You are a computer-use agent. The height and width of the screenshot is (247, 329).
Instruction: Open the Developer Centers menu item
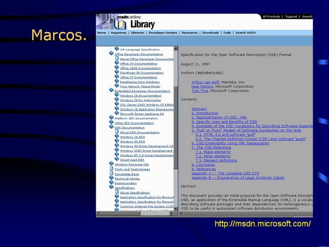pos(163,33)
